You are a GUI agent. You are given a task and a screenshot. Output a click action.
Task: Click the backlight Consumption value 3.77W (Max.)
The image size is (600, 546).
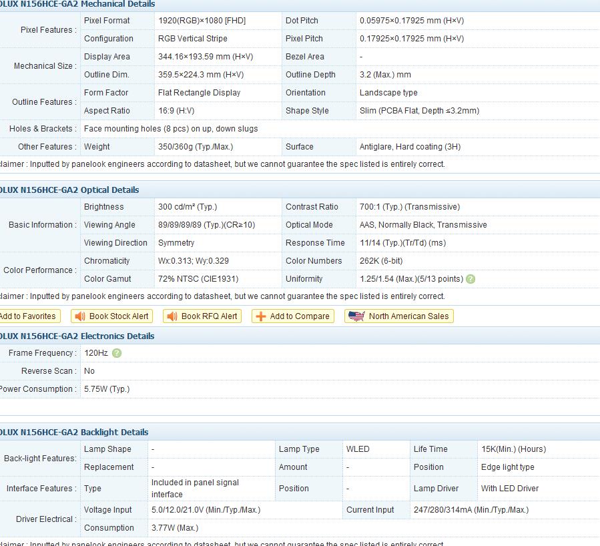click(175, 528)
